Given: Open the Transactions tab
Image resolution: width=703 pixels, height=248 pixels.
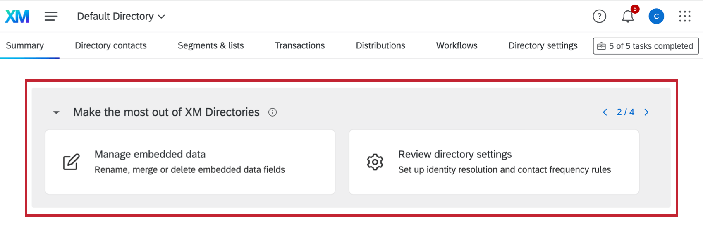Looking at the screenshot, I should tap(300, 45).
